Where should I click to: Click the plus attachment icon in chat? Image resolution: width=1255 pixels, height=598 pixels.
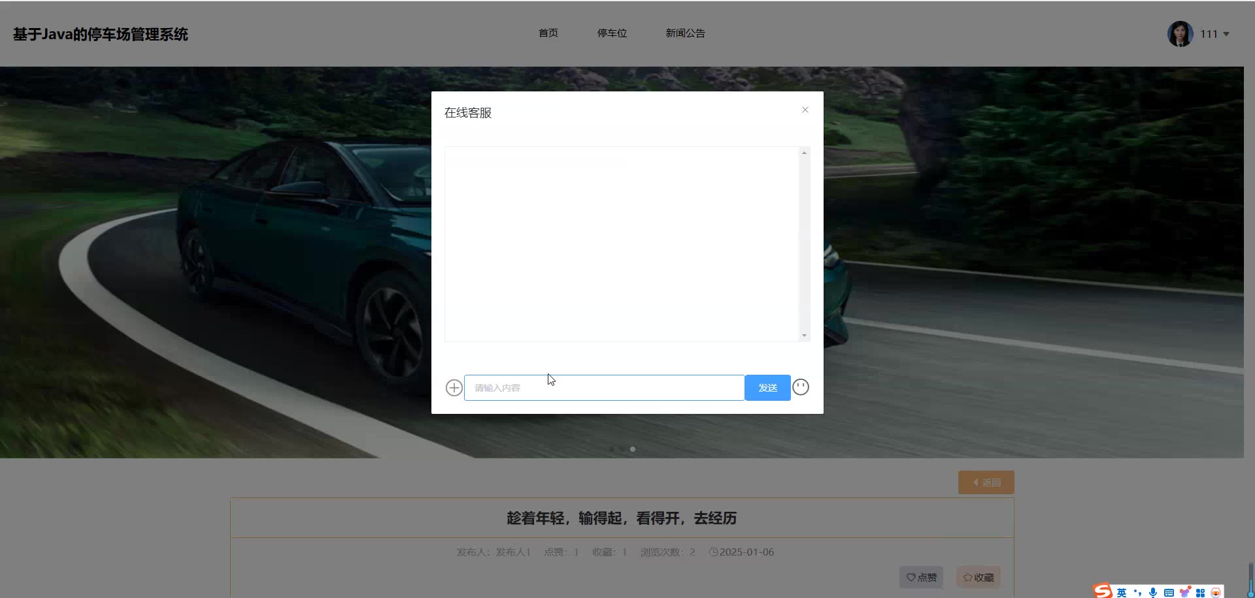pos(454,388)
